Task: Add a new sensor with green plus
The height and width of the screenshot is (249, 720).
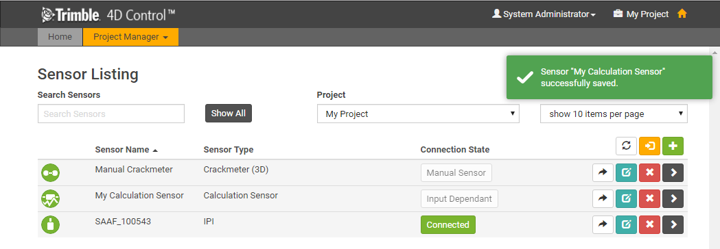Action: 673,146
